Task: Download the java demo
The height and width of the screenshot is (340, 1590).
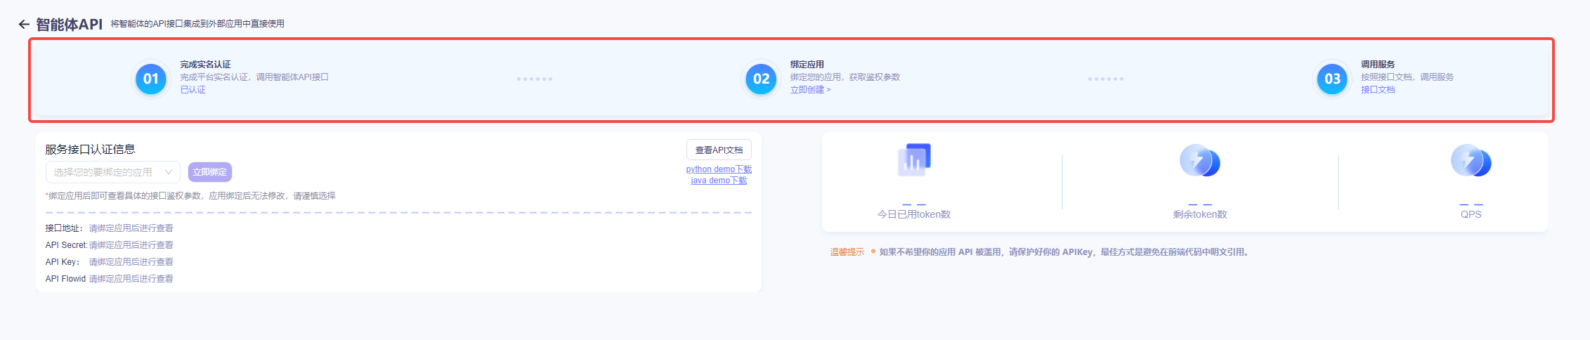Action: point(719,181)
